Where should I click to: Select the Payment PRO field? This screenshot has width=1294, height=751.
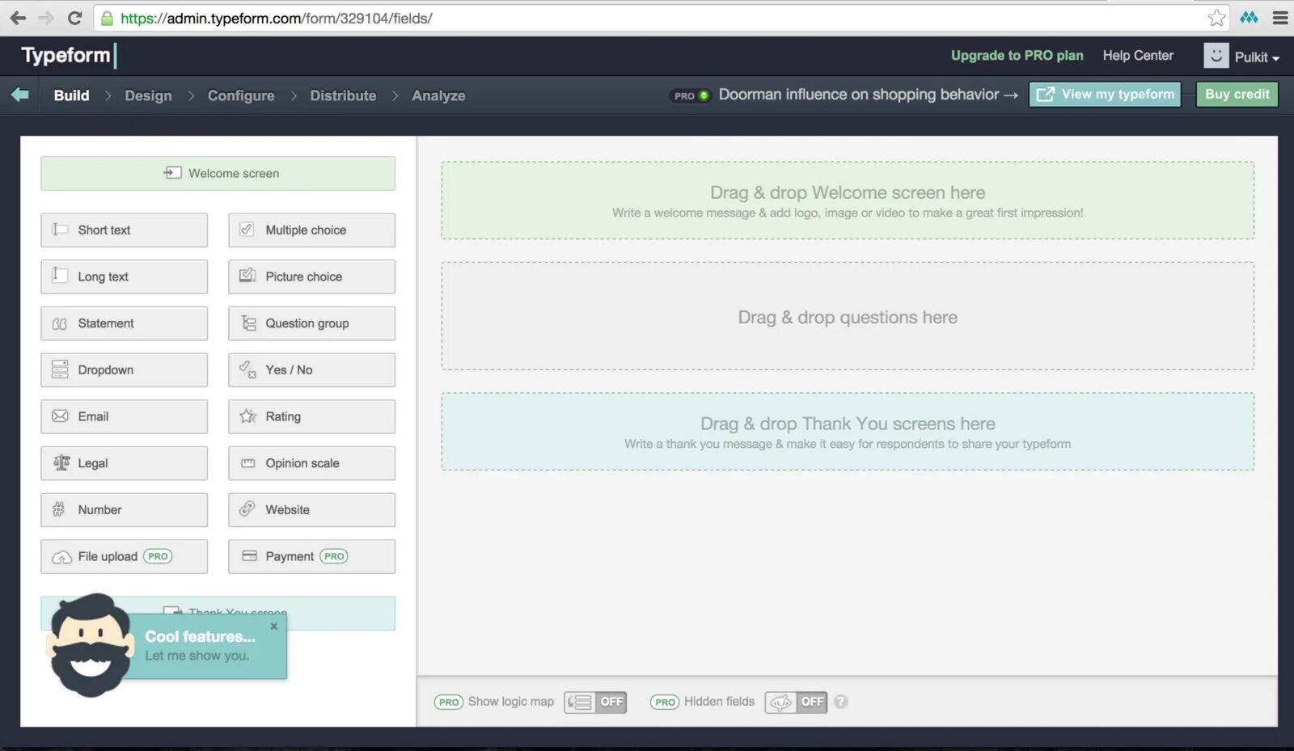pyautogui.click(x=311, y=557)
